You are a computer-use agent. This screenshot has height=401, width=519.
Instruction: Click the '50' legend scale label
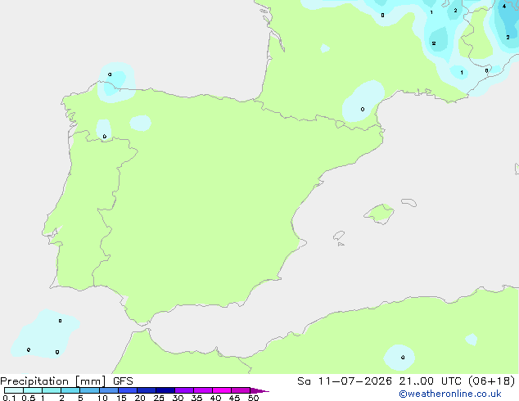click(253, 398)
